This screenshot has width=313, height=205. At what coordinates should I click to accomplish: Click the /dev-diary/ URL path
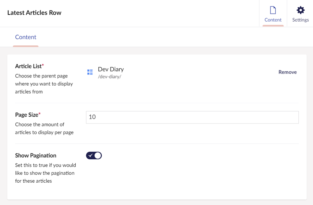(110, 77)
